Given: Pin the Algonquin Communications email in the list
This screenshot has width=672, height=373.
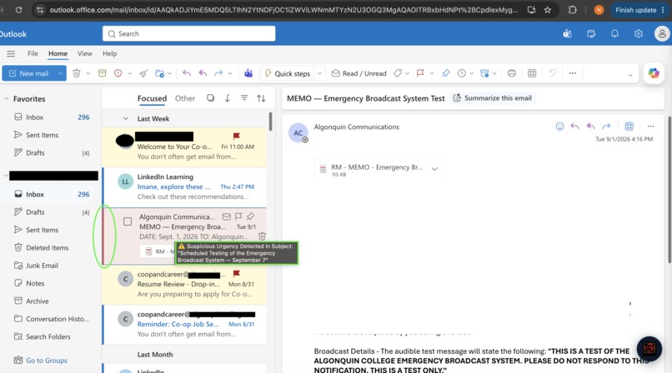Looking at the screenshot, I should pyautogui.click(x=251, y=216).
